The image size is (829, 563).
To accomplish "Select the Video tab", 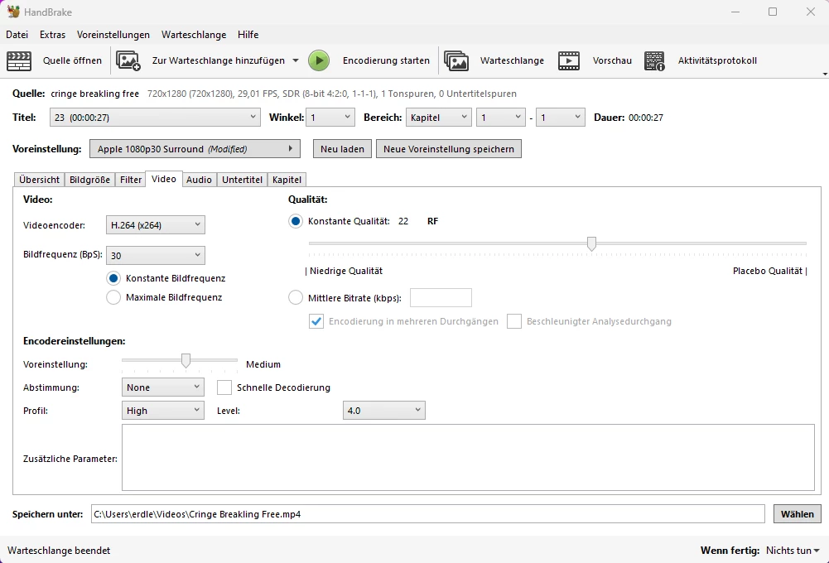I will (164, 179).
